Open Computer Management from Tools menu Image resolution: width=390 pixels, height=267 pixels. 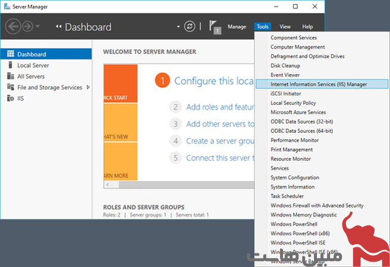point(297,47)
